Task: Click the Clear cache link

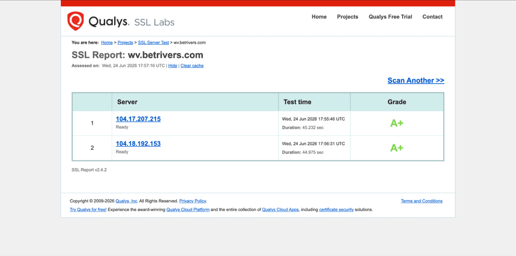Action: tap(192, 66)
